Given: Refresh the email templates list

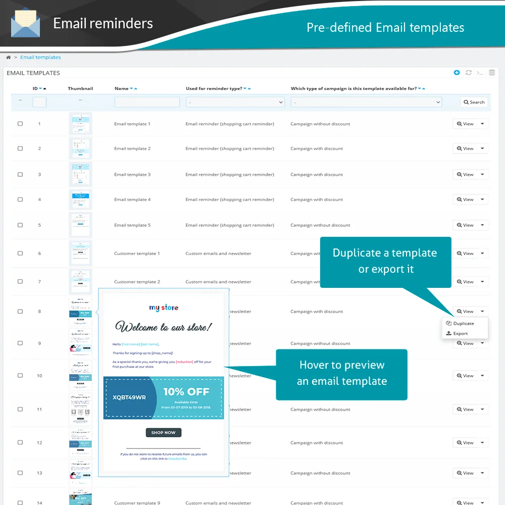Looking at the screenshot, I should click(x=468, y=72).
